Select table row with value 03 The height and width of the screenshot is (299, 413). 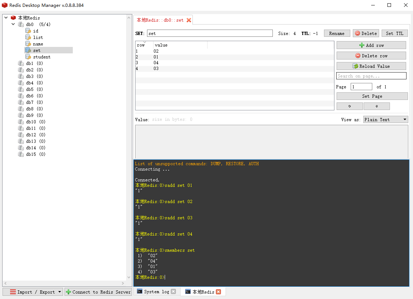point(234,69)
